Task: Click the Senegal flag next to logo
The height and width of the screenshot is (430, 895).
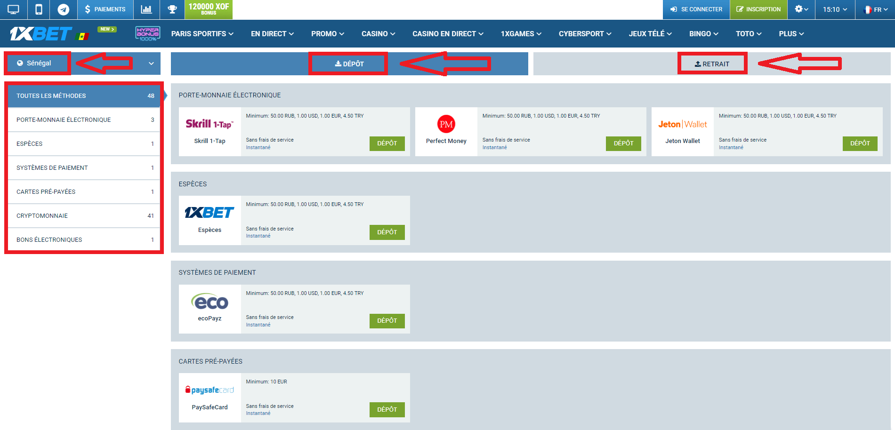Action: [x=82, y=36]
